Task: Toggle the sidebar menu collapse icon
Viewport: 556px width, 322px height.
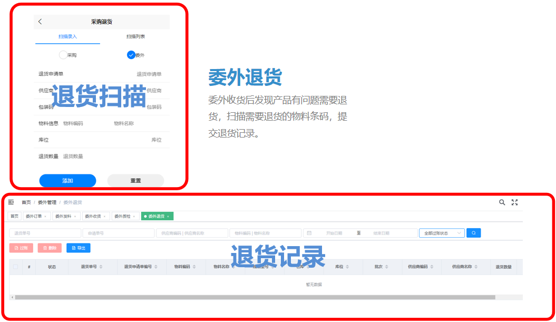Action: 11,202
